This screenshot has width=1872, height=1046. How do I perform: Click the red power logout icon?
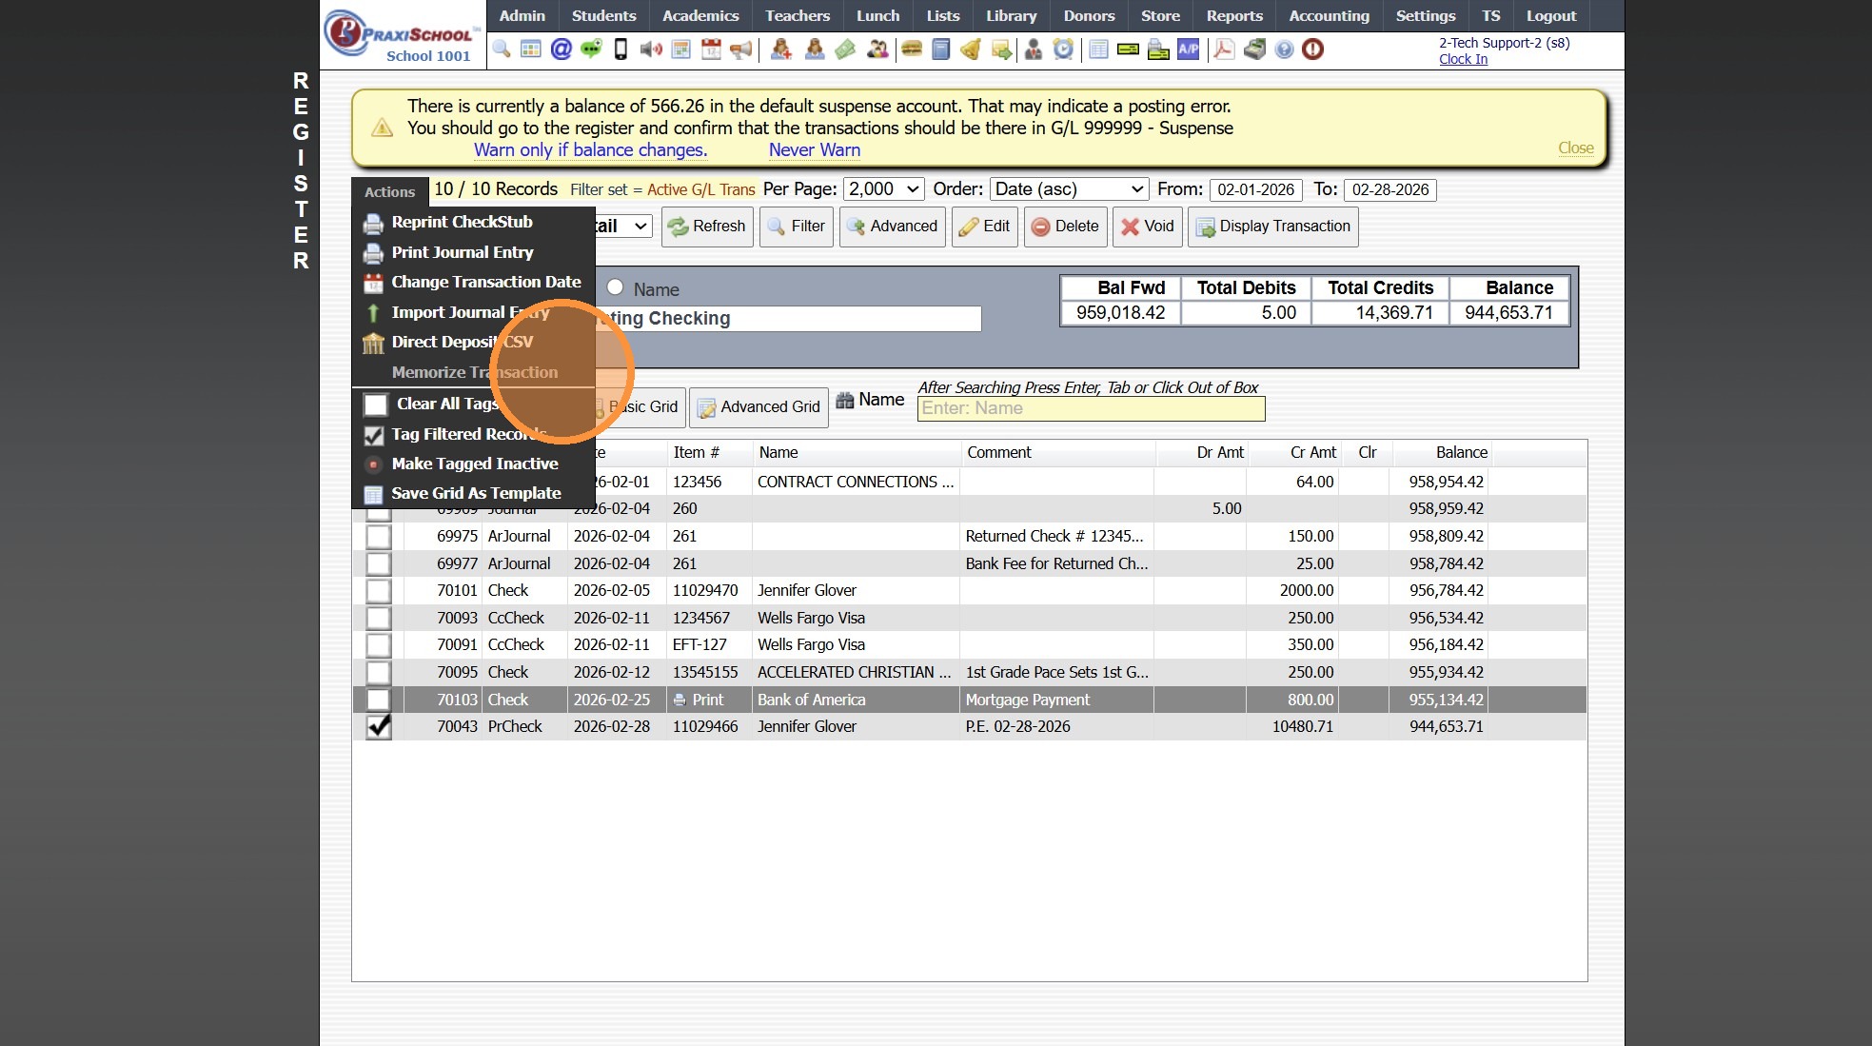[x=1312, y=49]
